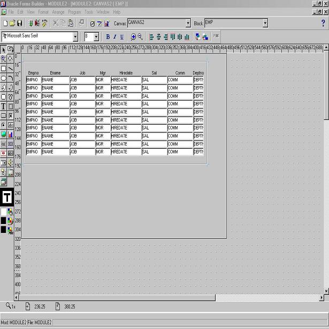Screen dimensions: 329x329
Task: Choose the Ellipse drawing tool
Action: [3, 78]
